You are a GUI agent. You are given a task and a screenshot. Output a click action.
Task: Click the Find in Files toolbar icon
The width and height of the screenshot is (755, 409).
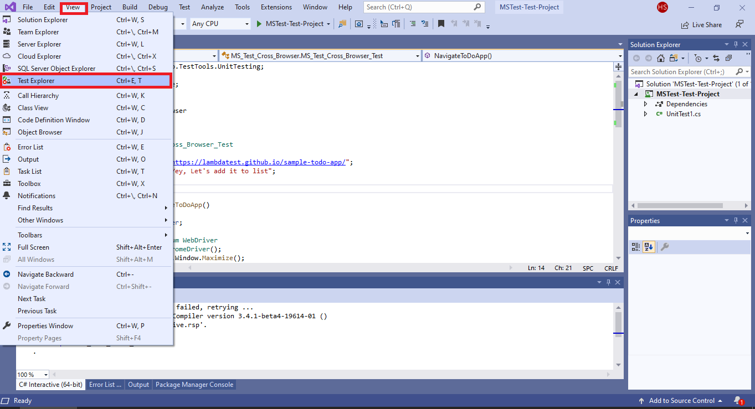342,24
